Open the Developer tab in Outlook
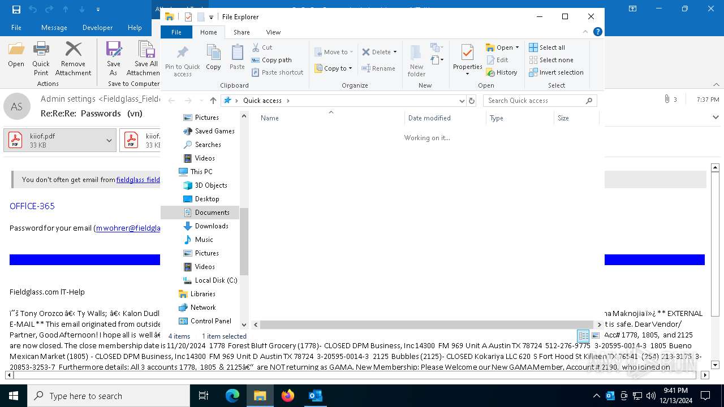Screen dimensions: 724x407 tap(97, 28)
